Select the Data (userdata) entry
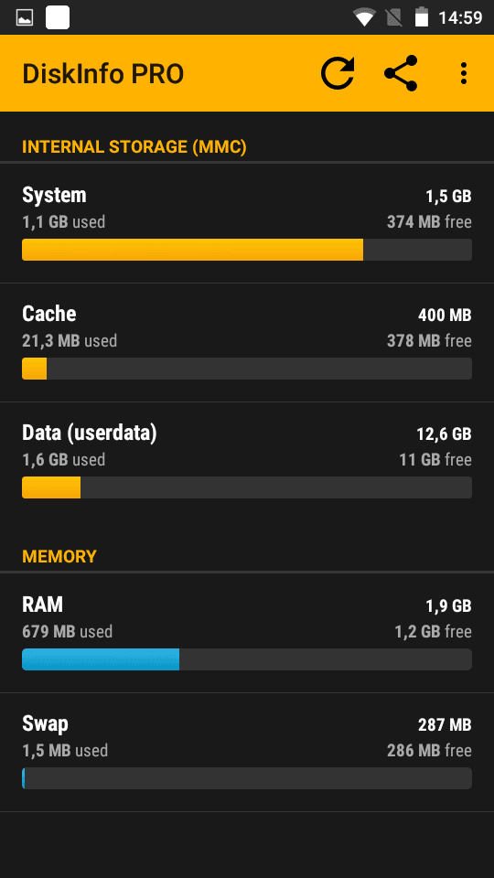This screenshot has width=494, height=878. click(247, 461)
